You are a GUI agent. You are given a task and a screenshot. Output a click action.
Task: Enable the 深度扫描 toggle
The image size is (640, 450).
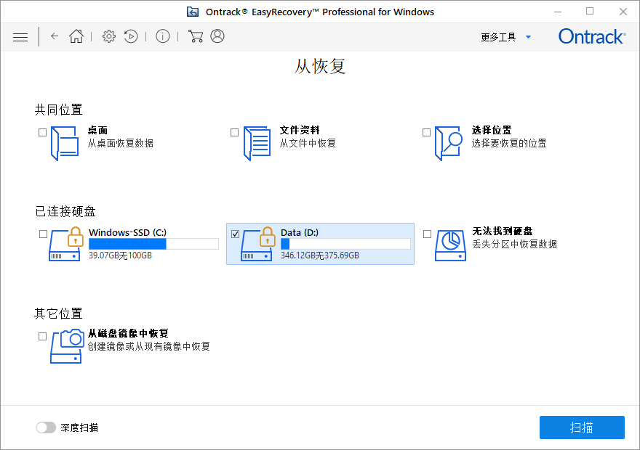pyautogui.click(x=46, y=427)
